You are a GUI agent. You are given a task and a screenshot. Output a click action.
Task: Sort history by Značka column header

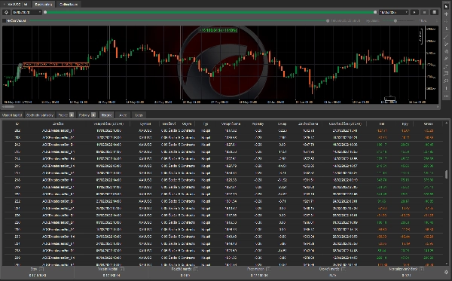coord(58,124)
